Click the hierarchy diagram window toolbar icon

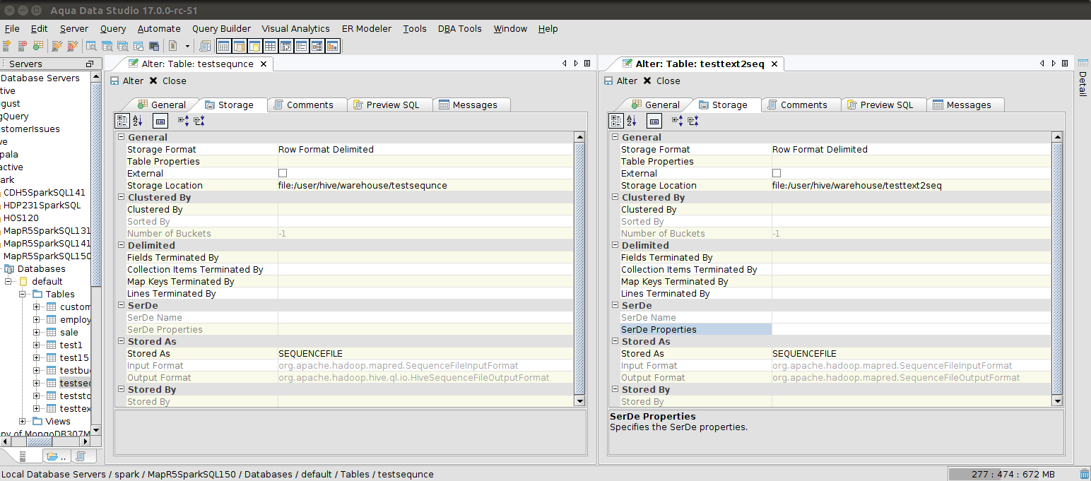click(317, 46)
